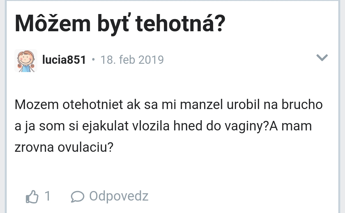Click the post date 18. feb 2019

pos(132,60)
